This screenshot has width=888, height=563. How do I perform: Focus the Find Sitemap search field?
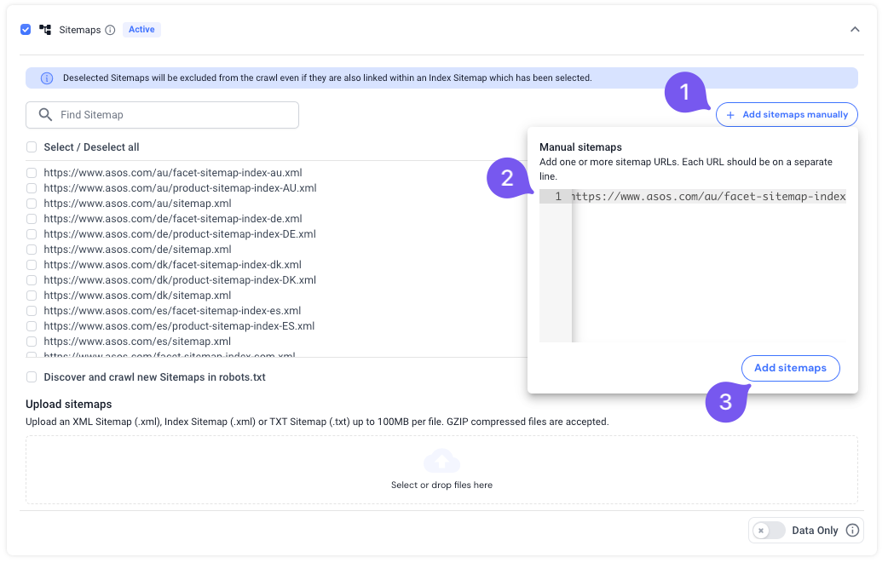(x=162, y=115)
